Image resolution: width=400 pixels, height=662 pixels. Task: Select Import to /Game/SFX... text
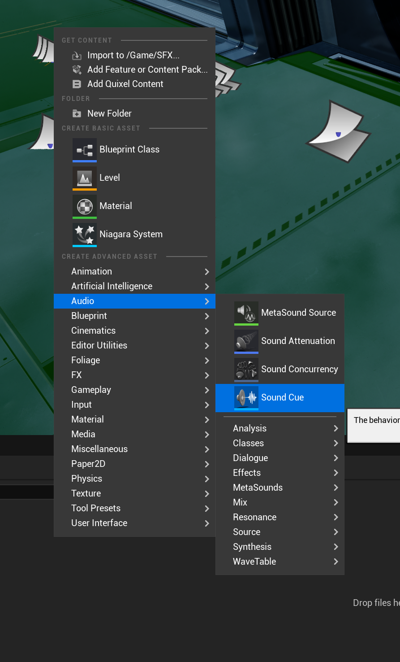click(x=133, y=55)
